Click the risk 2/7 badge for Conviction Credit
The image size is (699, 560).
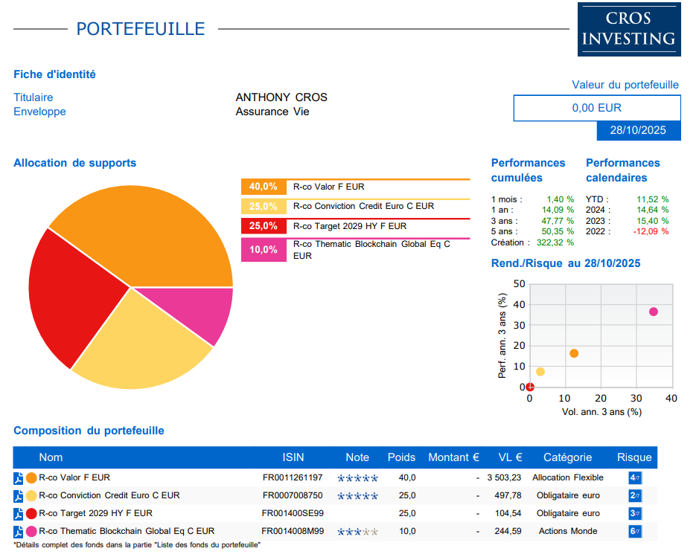pos(635,496)
